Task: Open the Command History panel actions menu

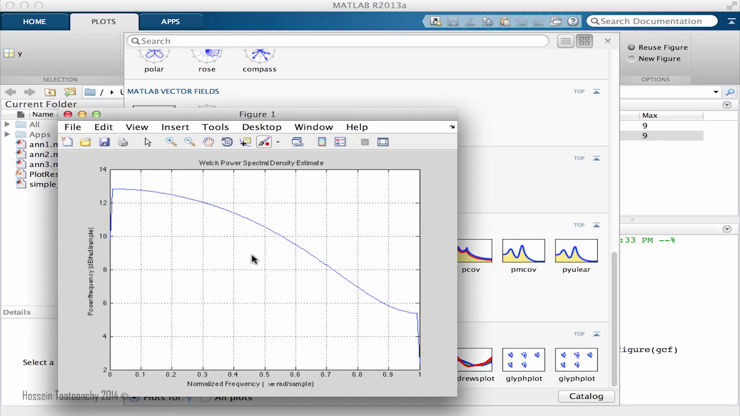Action: pos(727,229)
